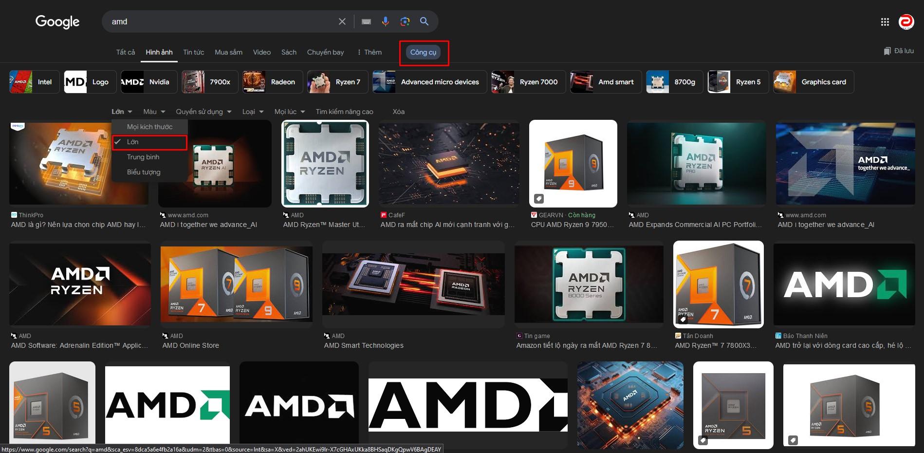Select the 7900x suggestion chip
Viewport: 924px width, 453px height.
[210, 82]
